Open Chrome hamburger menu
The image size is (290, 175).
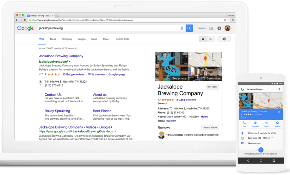(x=233, y=20)
